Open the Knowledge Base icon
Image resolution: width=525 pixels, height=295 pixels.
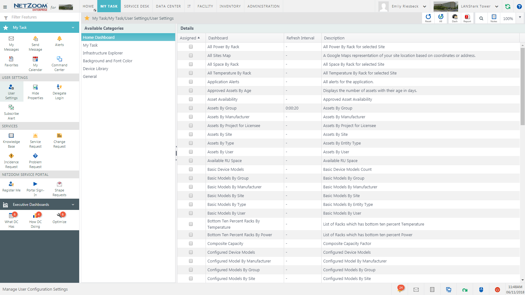tap(11, 136)
